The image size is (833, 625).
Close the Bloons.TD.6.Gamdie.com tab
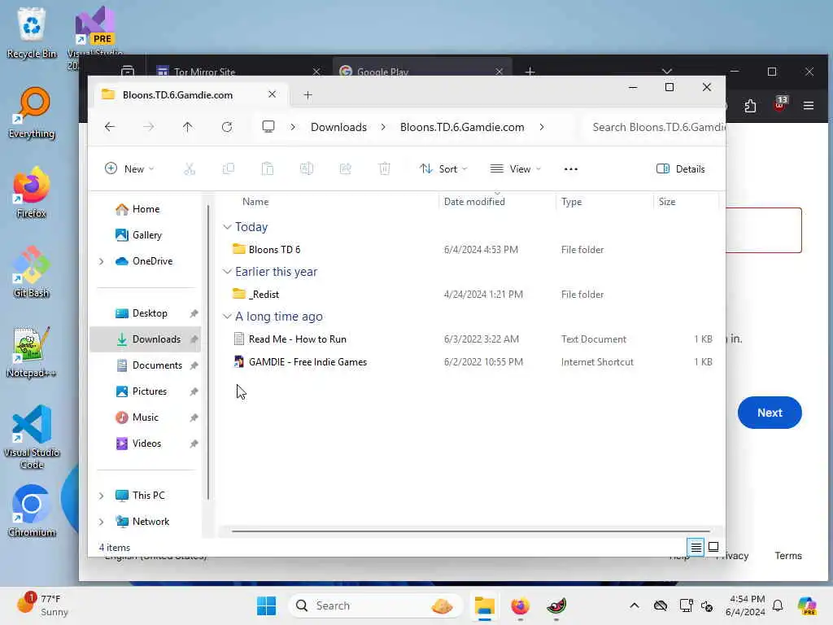(272, 94)
